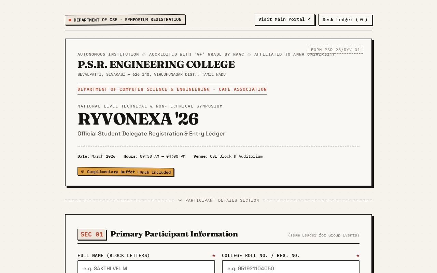
Task: Click the scissors icon beside Participant Details Section
Action: 180,200
